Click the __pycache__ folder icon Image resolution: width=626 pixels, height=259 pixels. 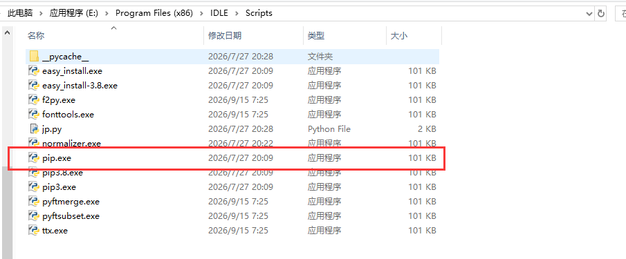(x=34, y=56)
